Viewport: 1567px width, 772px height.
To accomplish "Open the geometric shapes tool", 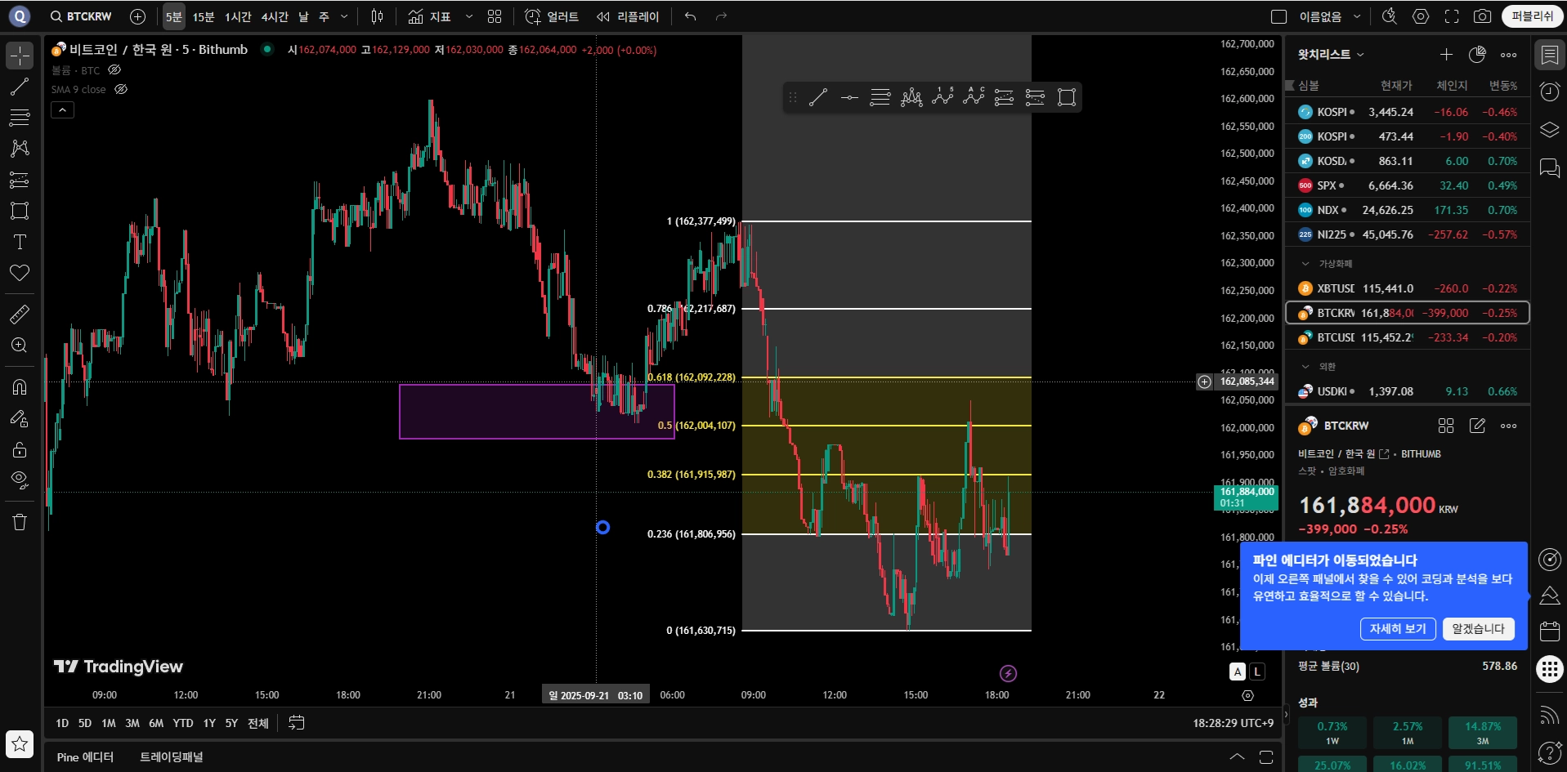I will pos(20,211).
